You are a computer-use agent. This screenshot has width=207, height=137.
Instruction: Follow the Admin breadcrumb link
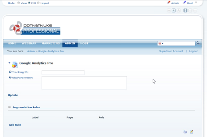pos(31,51)
